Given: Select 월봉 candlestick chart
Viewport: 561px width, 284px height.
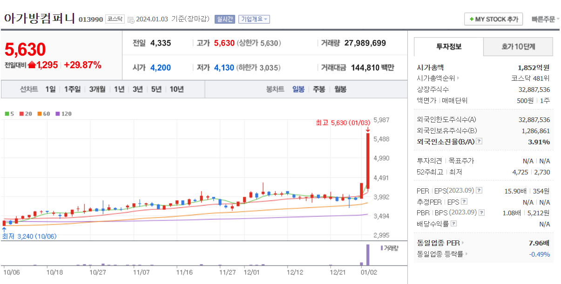Looking at the screenshot, I should [340, 89].
